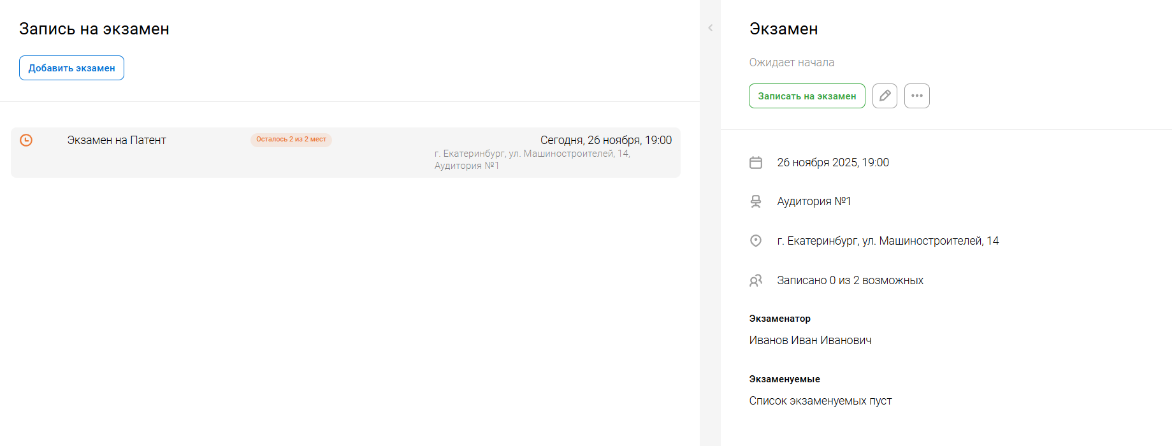Click the orange clock icon in the exam row
Screen dimensions: 1172x446
[x=26, y=140]
